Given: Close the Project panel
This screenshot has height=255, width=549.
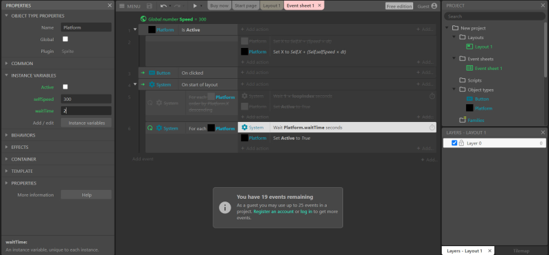Looking at the screenshot, I should 543,5.
